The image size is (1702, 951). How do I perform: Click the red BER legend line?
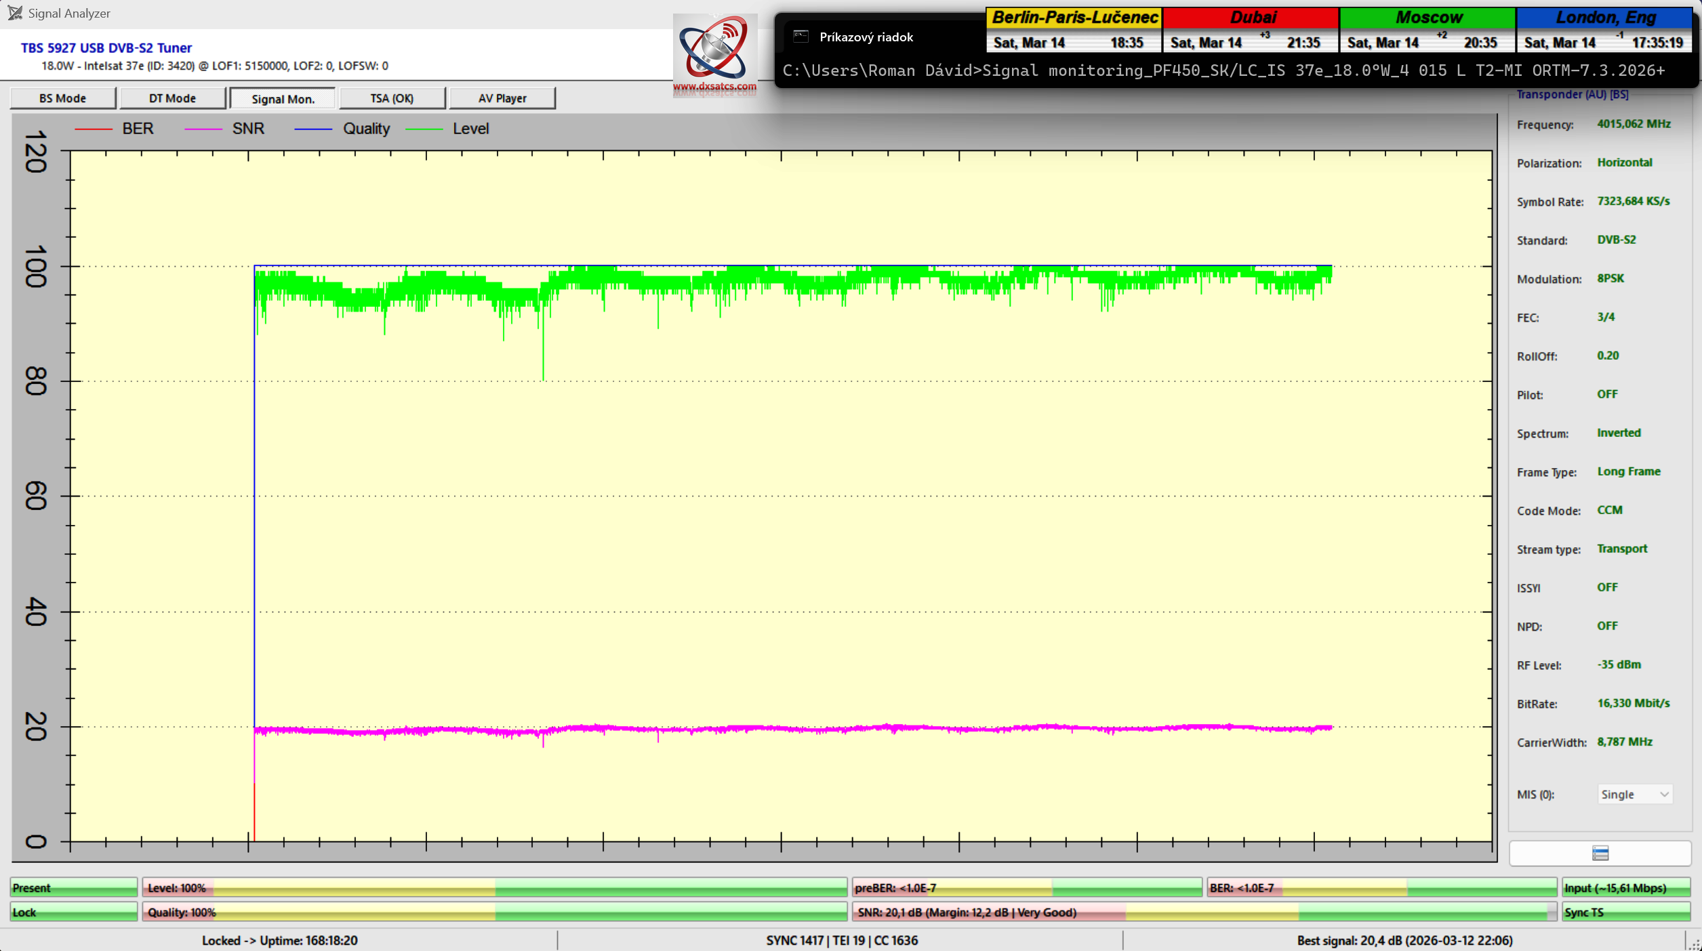point(94,129)
